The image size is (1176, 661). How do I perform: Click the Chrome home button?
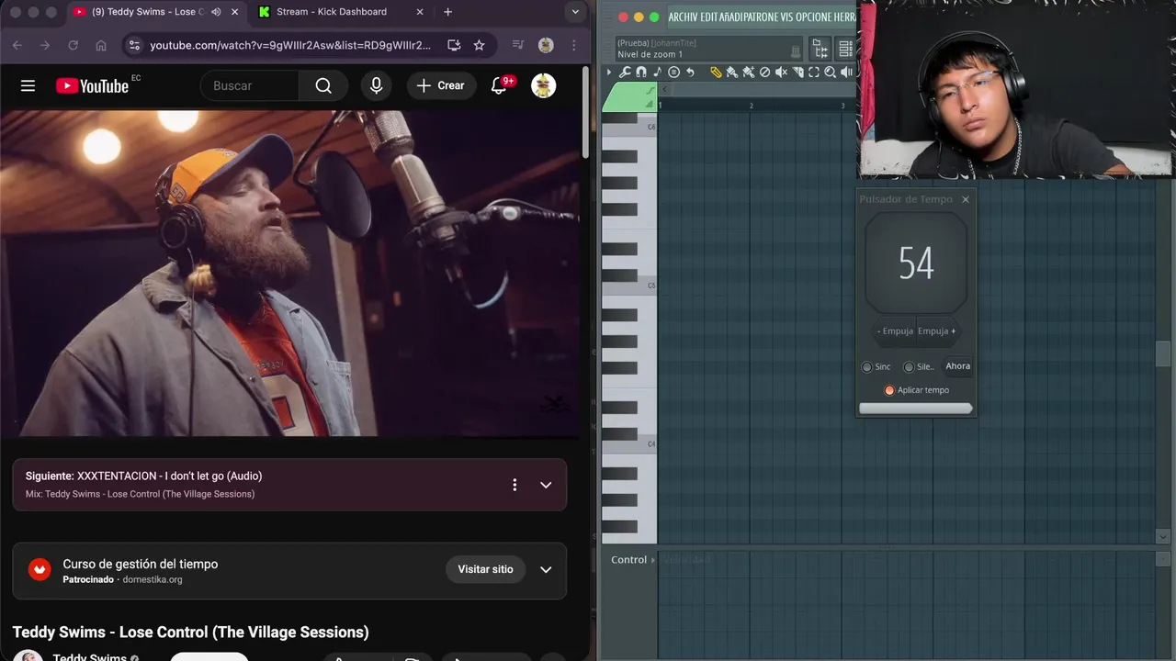point(101,45)
